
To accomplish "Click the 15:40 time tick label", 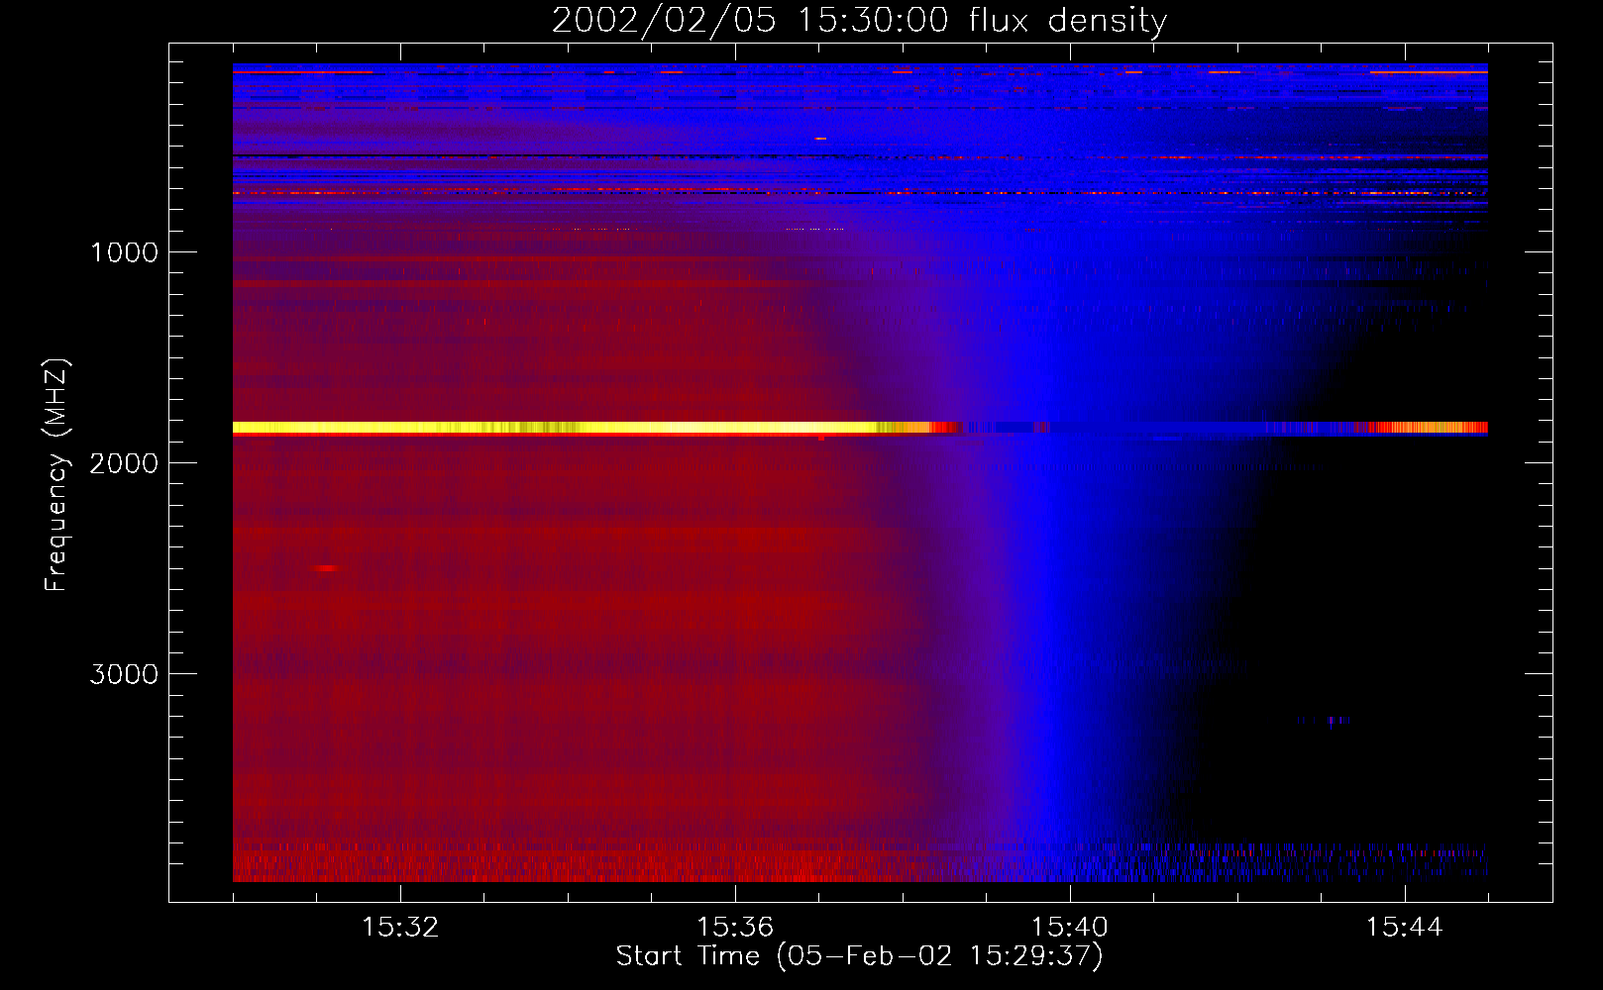I will tap(1070, 928).
